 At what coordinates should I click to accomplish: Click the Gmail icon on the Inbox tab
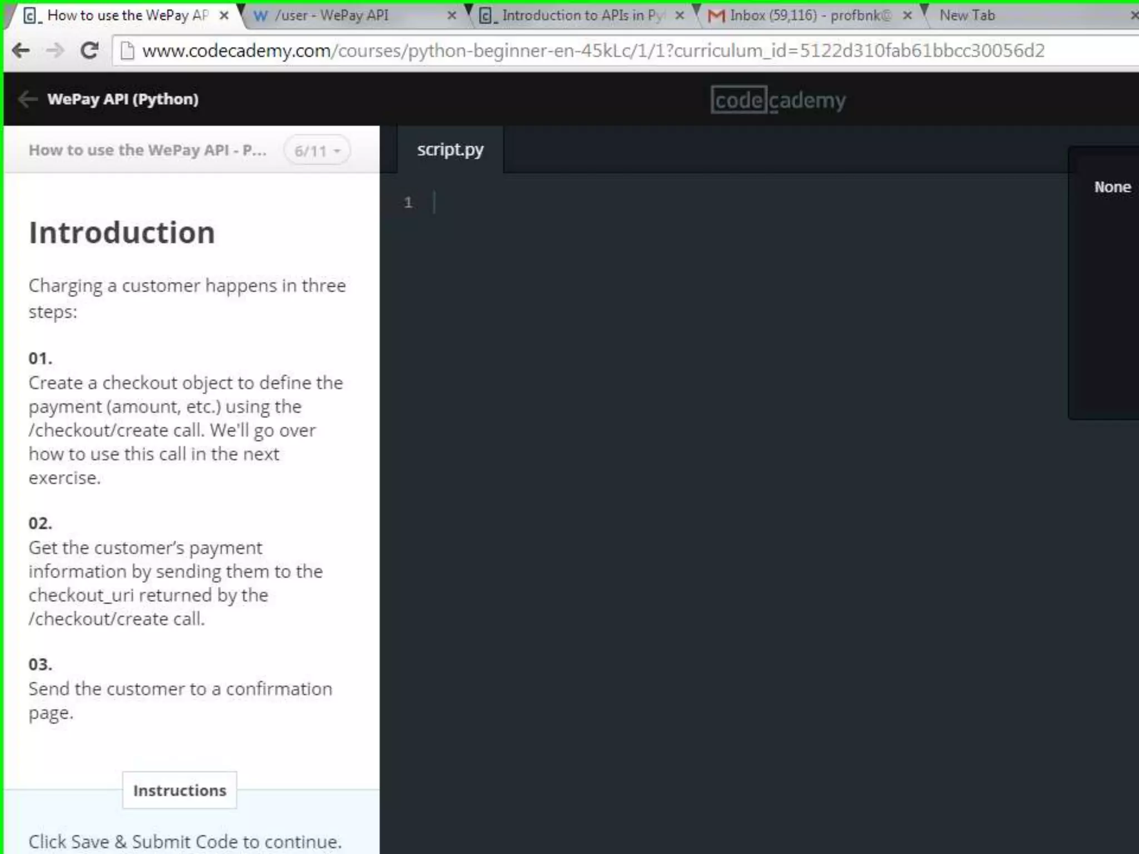(x=716, y=16)
